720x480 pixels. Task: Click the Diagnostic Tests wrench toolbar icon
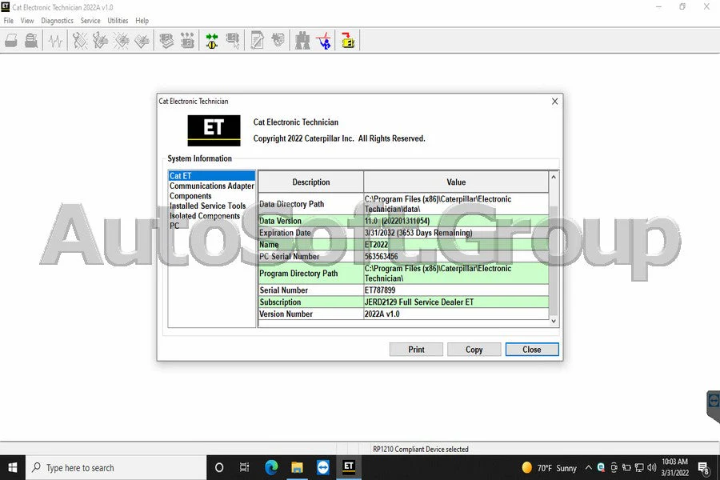click(x=78, y=40)
